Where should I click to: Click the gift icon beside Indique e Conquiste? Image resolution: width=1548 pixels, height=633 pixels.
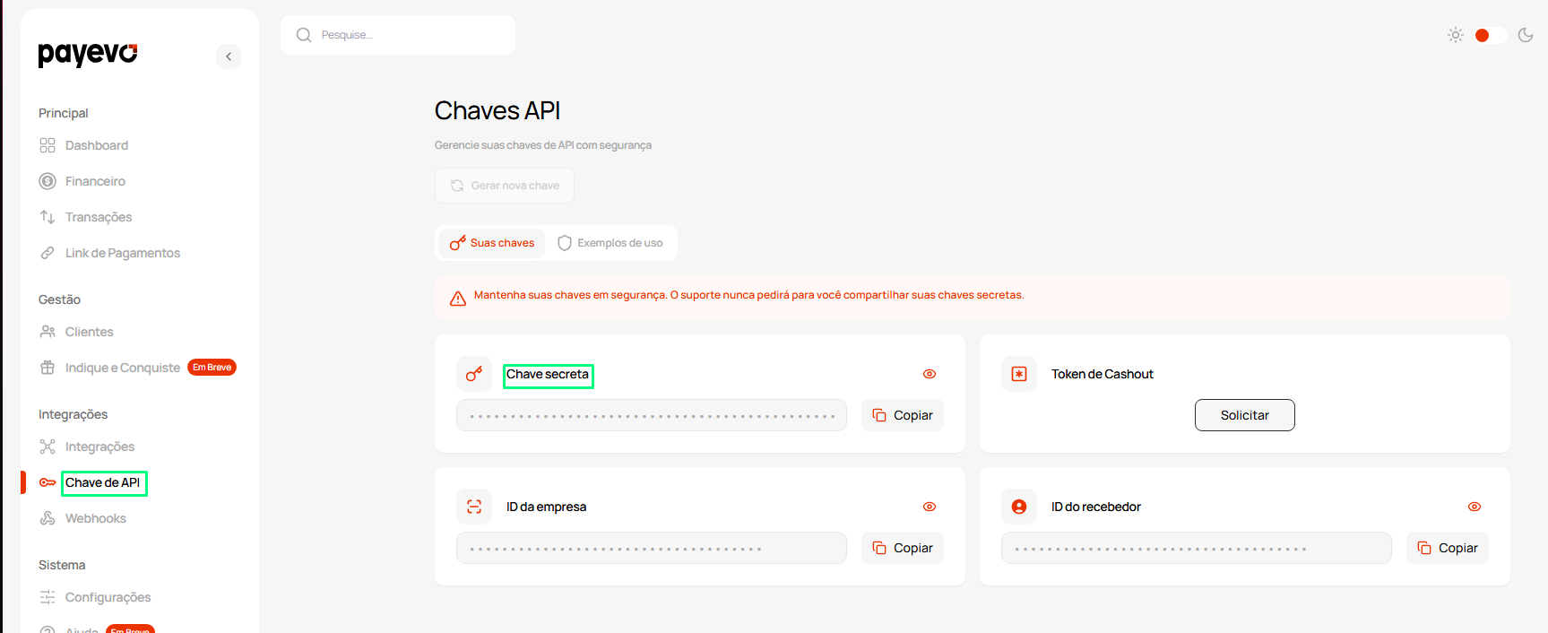(x=48, y=368)
